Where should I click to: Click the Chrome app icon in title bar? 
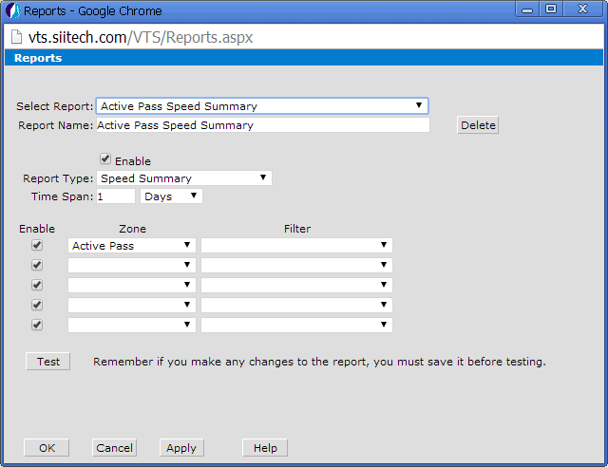(12, 11)
